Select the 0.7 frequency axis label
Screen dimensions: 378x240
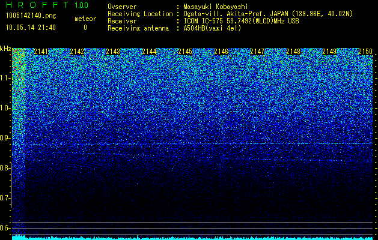(x=5, y=198)
